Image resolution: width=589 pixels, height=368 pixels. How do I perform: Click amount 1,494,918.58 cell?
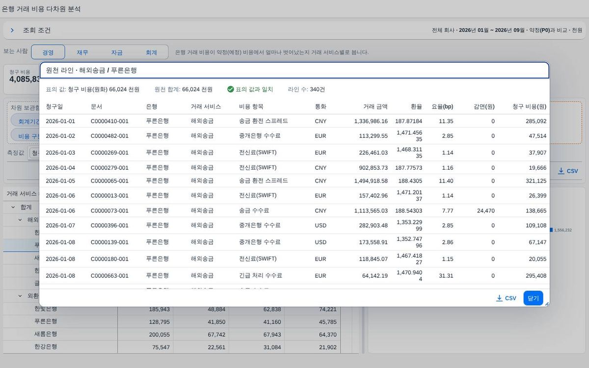pos(371,181)
